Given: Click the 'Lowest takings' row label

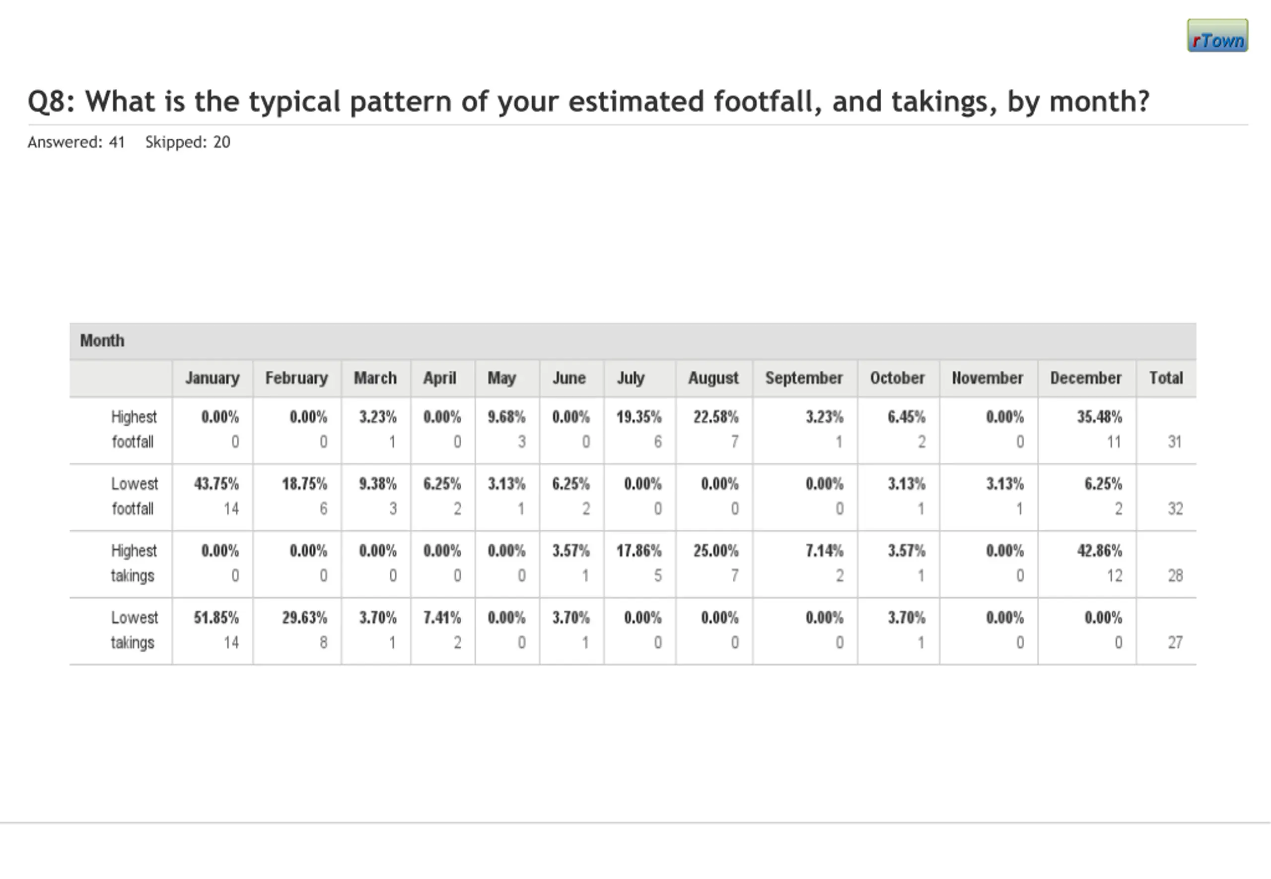Looking at the screenshot, I should tap(134, 630).
